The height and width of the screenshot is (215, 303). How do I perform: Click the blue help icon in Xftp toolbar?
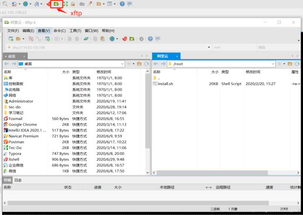151,39
